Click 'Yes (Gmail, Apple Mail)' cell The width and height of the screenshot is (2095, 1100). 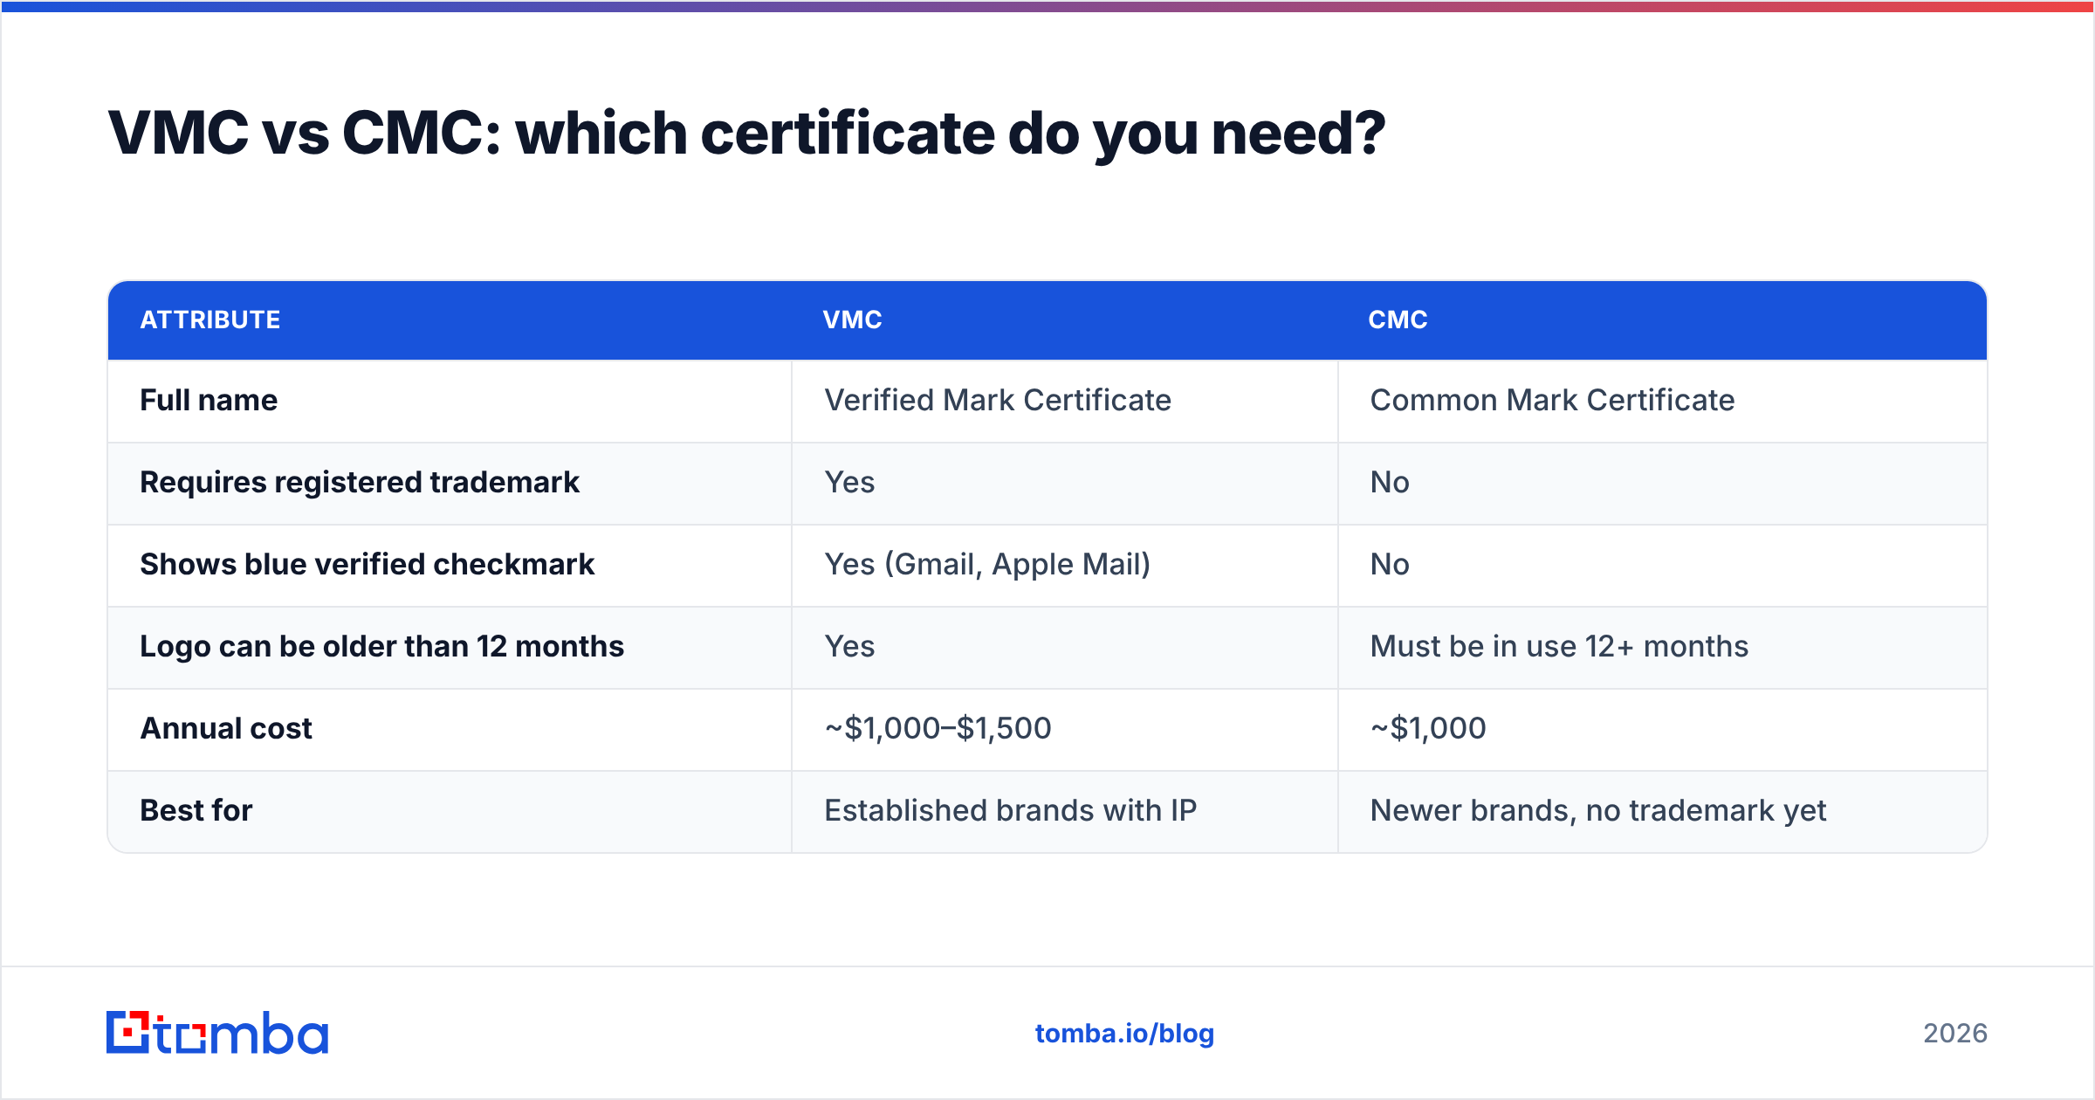(x=987, y=564)
